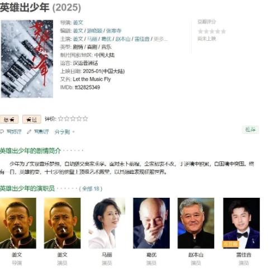
Task: Open 葛优's actor photo
Action: click(151, 223)
